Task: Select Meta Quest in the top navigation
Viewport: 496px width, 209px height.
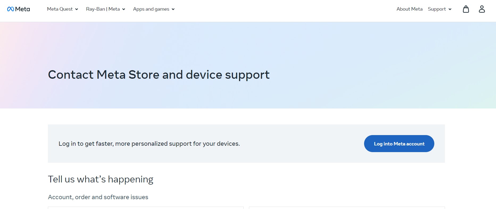Action: pyautogui.click(x=60, y=9)
